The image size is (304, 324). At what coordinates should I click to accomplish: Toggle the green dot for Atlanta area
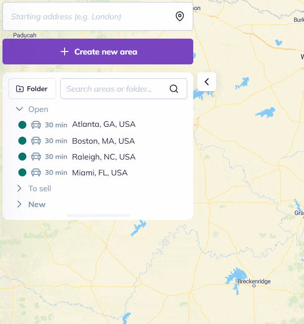tap(22, 125)
